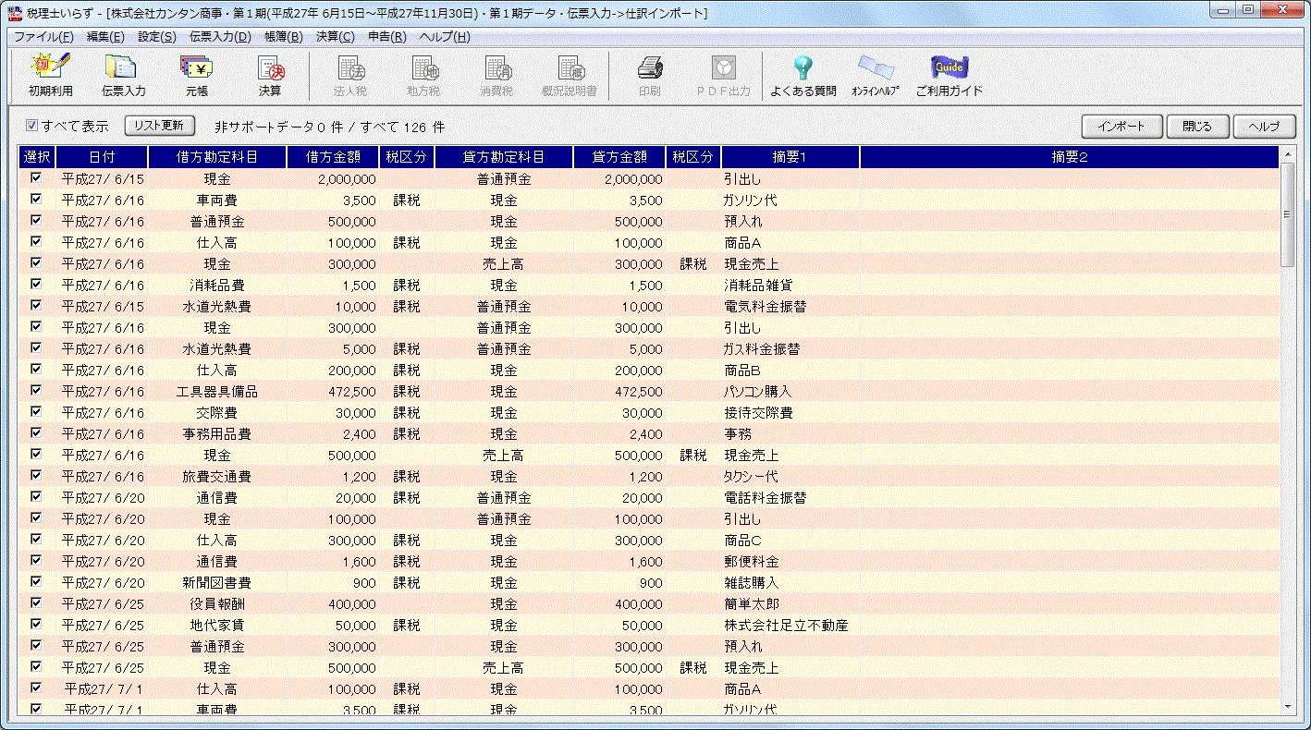
Task: Click the 借方勘定科目 column header
Action: click(217, 157)
